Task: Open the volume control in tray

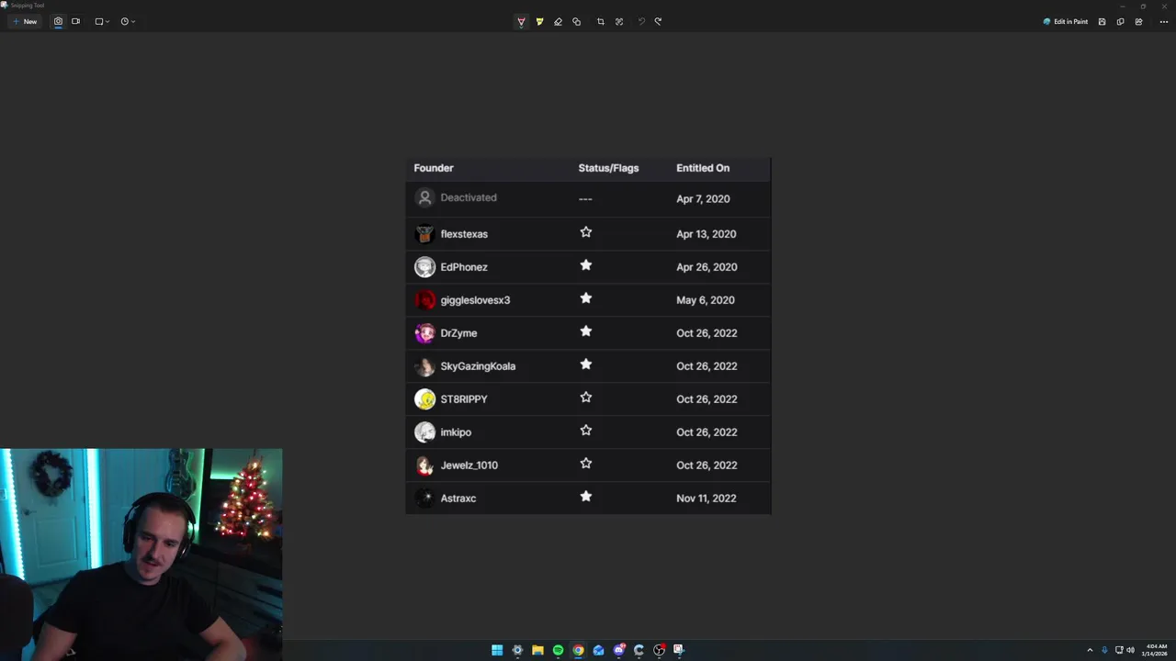Action: (x=1130, y=650)
